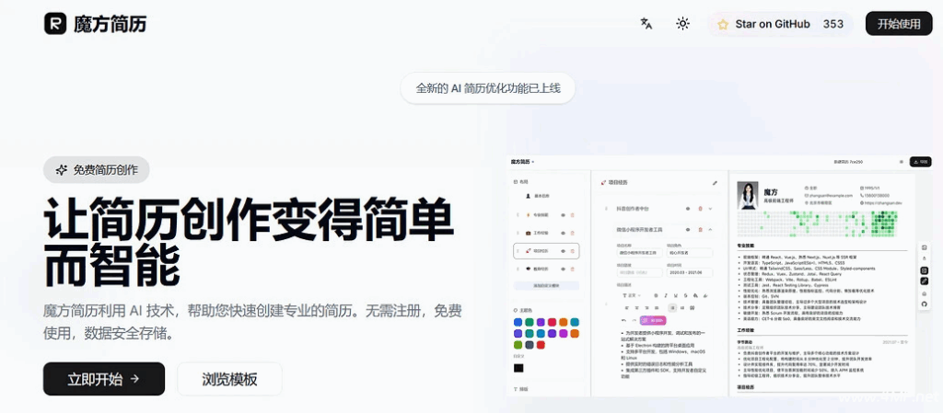The width and height of the screenshot is (943, 413).
Task: Click the GitHub icon on preview sidebar
Action: 924,304
